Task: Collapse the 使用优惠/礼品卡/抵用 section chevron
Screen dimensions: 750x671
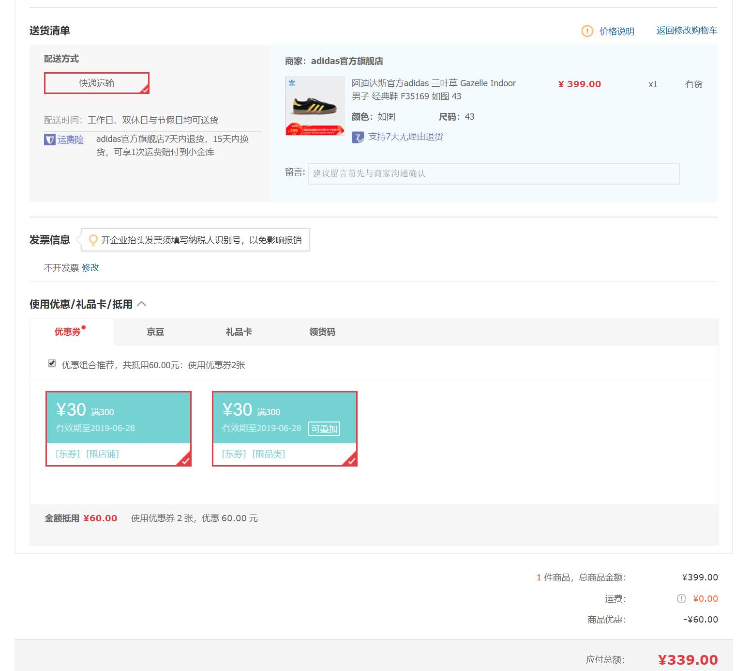Action: (142, 304)
